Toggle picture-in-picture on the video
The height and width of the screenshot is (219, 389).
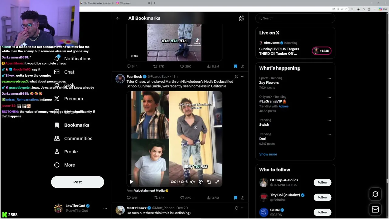pos(209,182)
